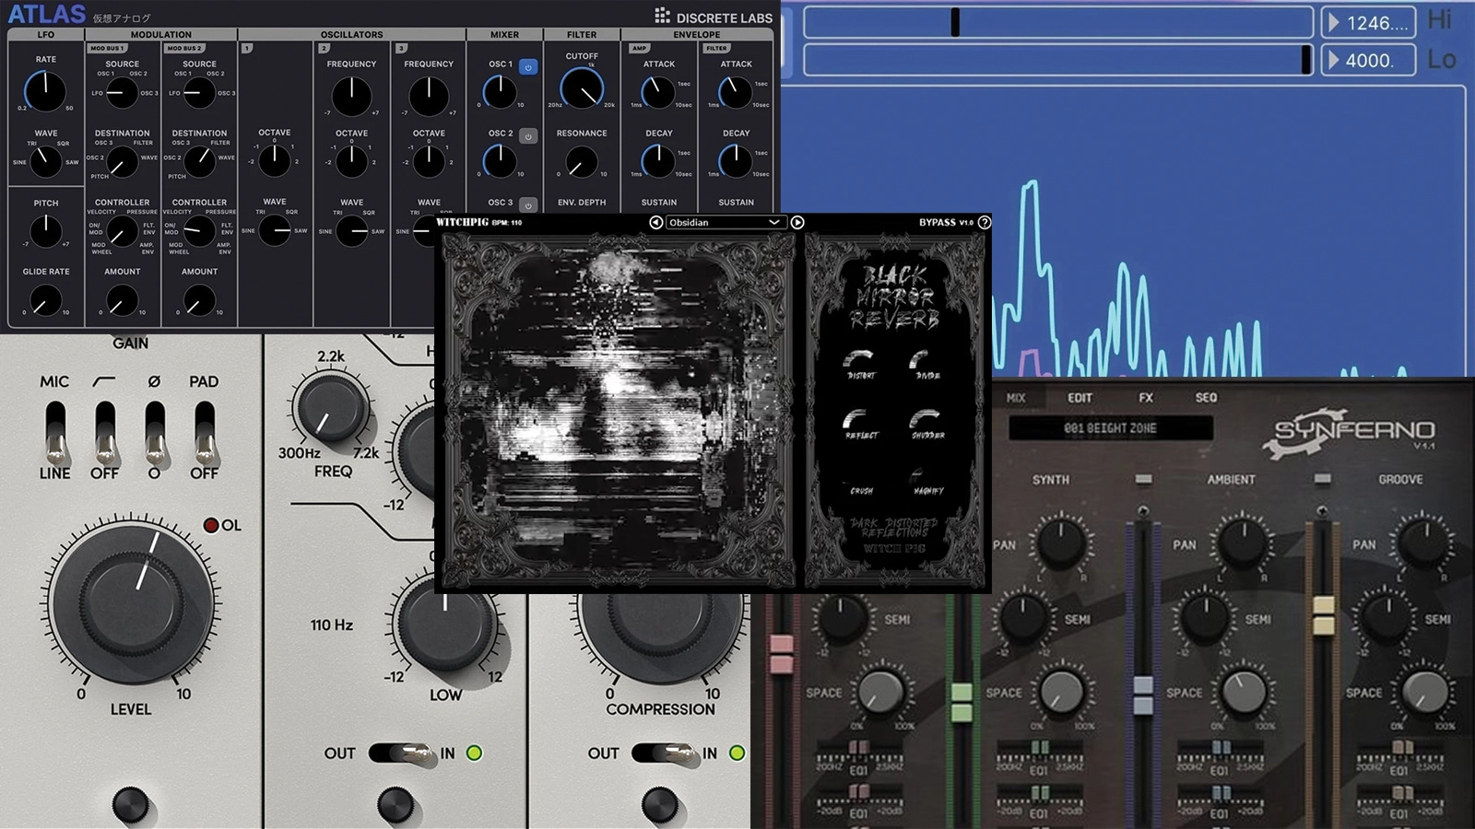Viewport: 1475px width, 829px height.
Task: Open the Black Mirror Reverb help icon
Action: 984,222
